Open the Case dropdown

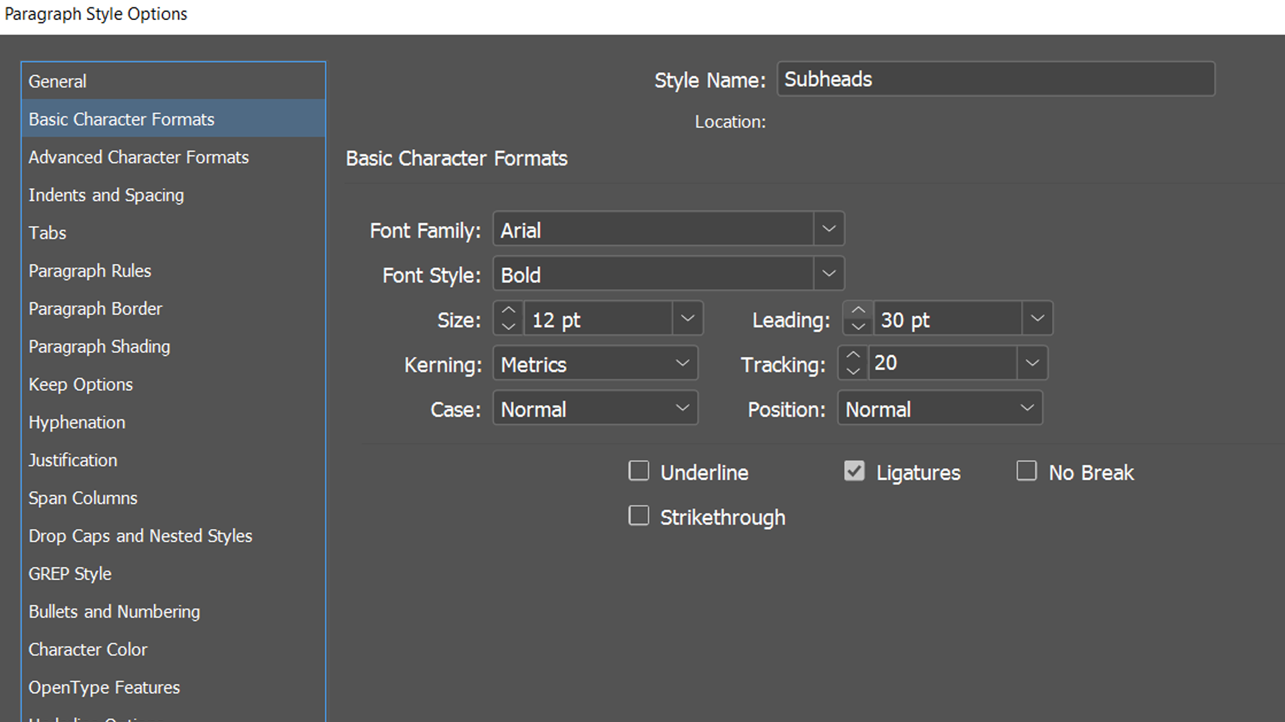click(682, 408)
